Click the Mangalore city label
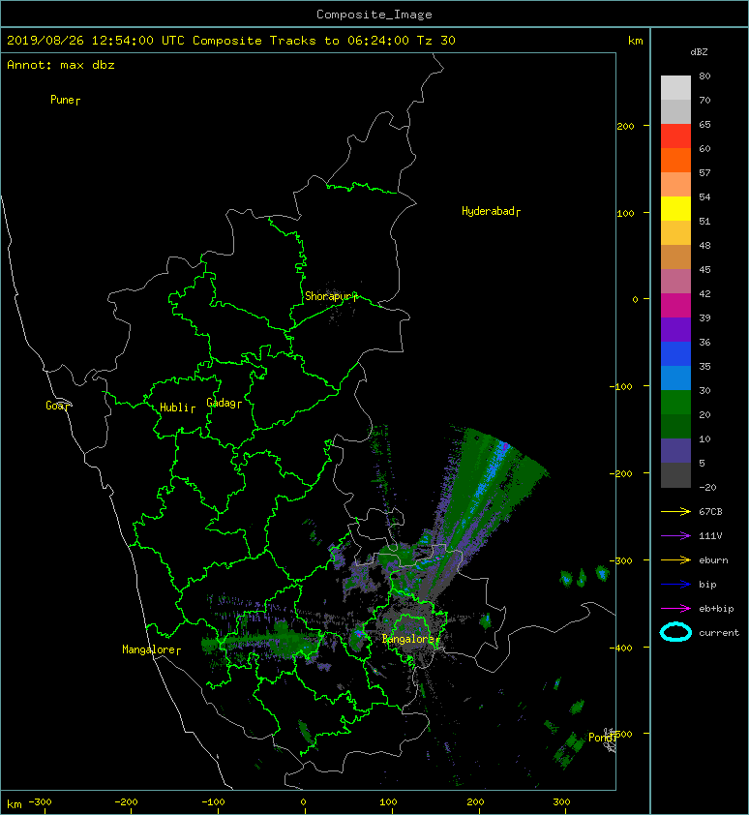This screenshot has height=815, width=749. (x=151, y=649)
